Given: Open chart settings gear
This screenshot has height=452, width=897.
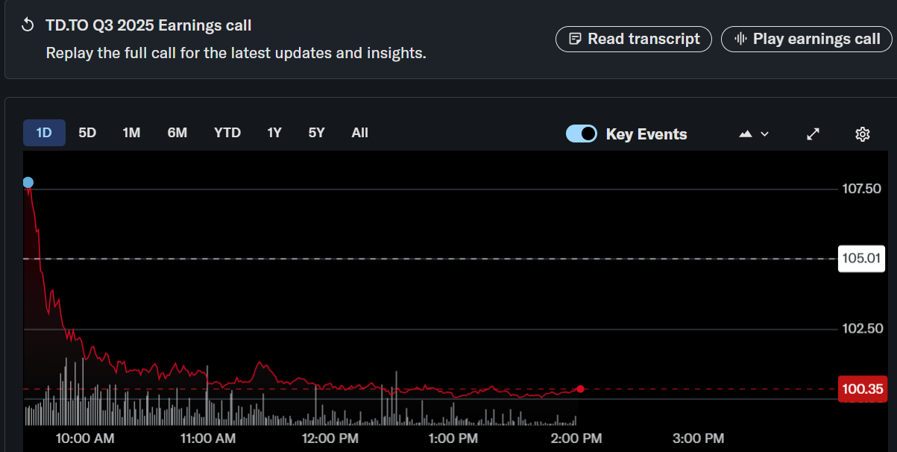Looking at the screenshot, I should coord(863,134).
